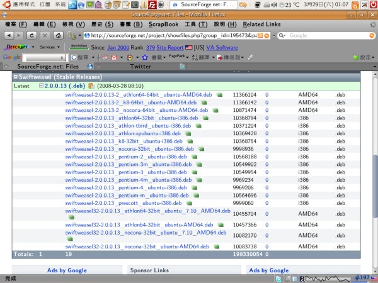Collapse the Swiftweasel (Stable Releases) package
The height and width of the screenshot is (283, 378).
[x=16, y=77]
